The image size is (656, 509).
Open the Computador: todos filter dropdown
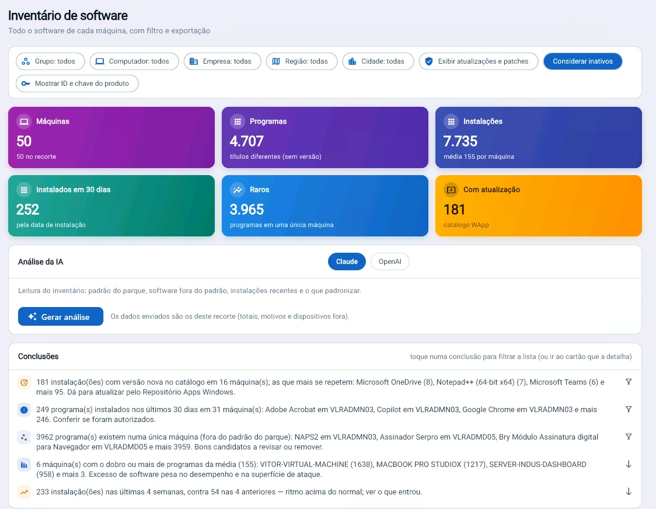[x=134, y=61]
